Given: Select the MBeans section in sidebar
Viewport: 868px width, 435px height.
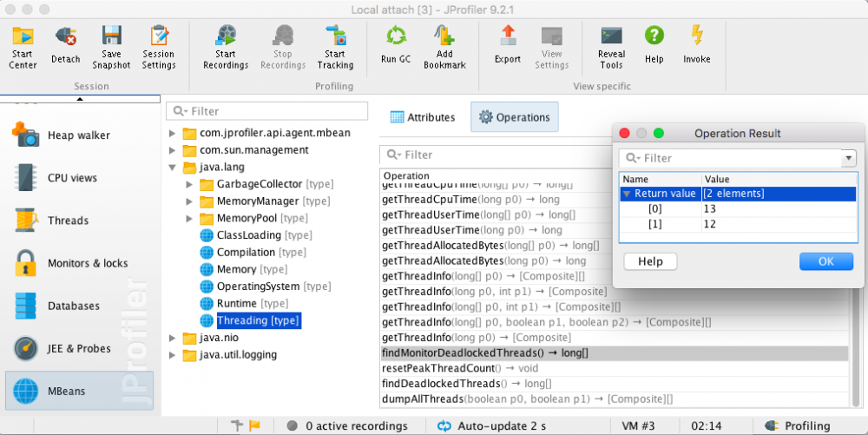Looking at the screenshot, I should coord(79,391).
